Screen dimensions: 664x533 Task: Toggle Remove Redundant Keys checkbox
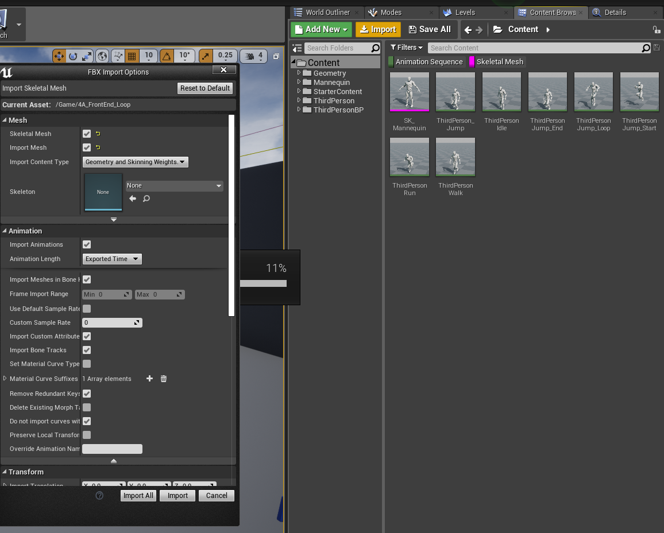pos(87,394)
